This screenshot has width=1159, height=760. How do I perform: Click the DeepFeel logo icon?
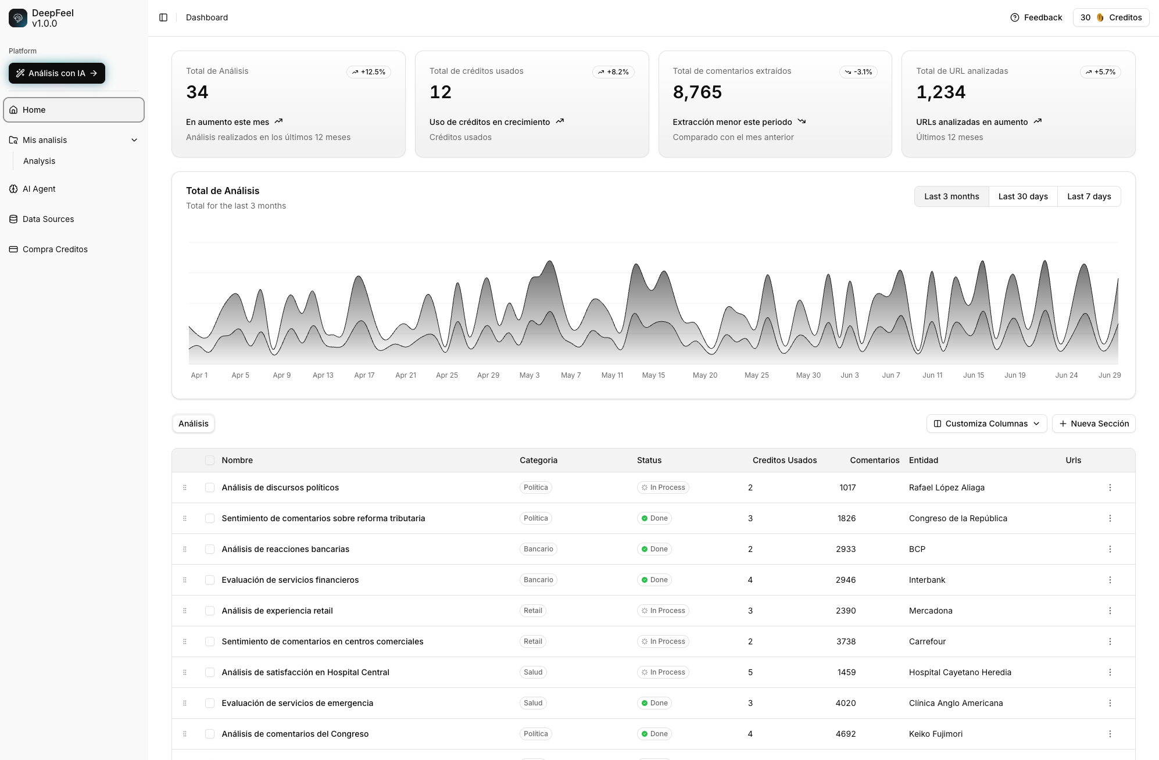click(18, 18)
